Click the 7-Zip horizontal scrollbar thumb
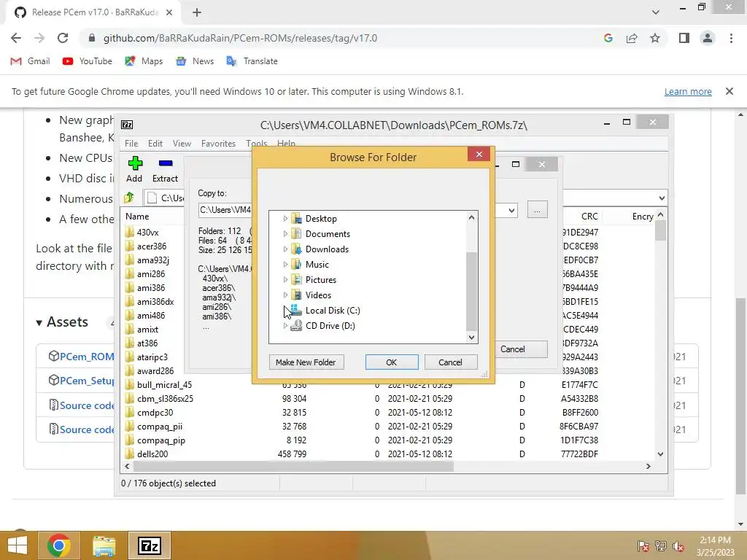747x560 pixels. pyautogui.click(x=293, y=466)
